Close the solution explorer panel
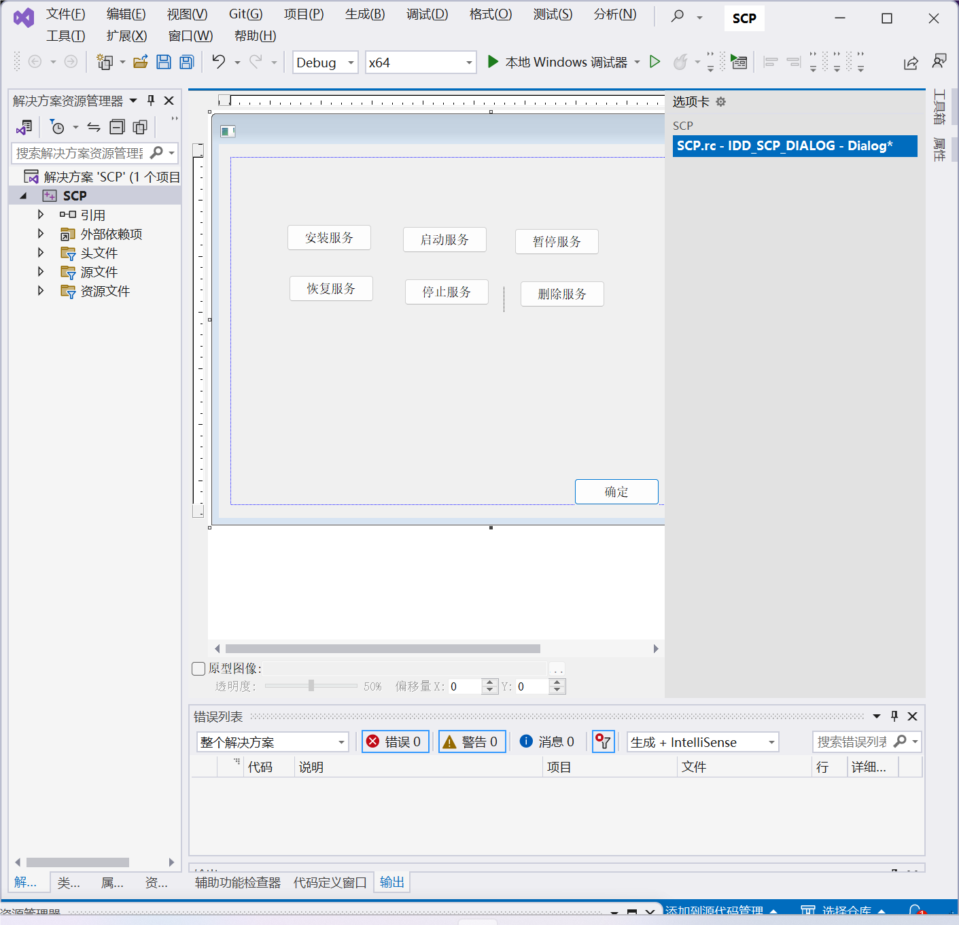Image resolution: width=959 pixels, height=925 pixels. (169, 101)
